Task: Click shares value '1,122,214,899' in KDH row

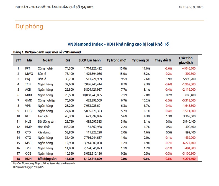Action: (x=93, y=159)
